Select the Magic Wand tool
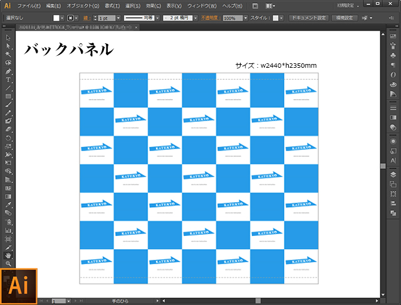The image size is (401, 305). pyautogui.click(x=8, y=55)
